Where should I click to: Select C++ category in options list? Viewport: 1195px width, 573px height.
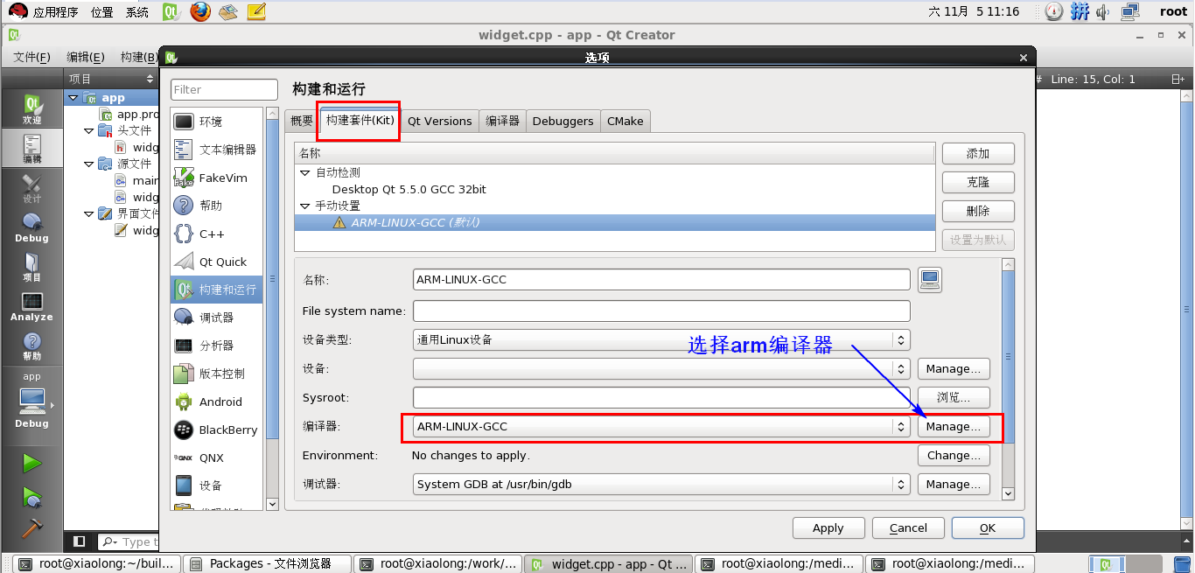217,234
